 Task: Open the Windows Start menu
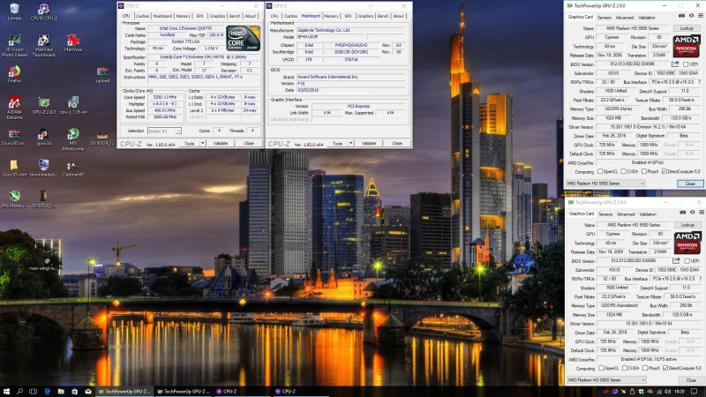click(x=6, y=392)
